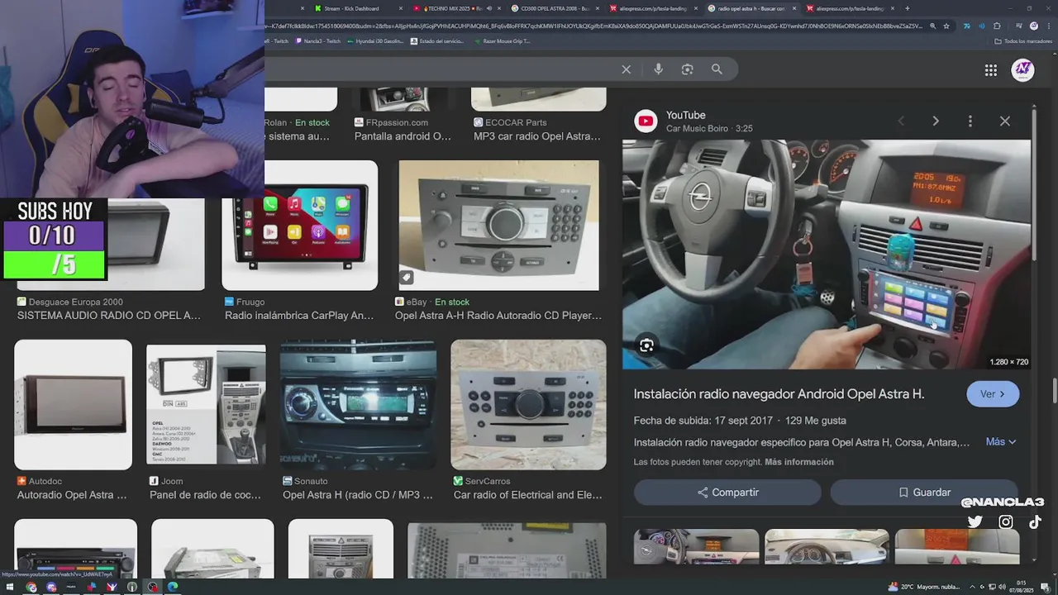The image size is (1058, 595).
Task: Open the Sonauto Opel Astra H radio image
Action: (358, 405)
